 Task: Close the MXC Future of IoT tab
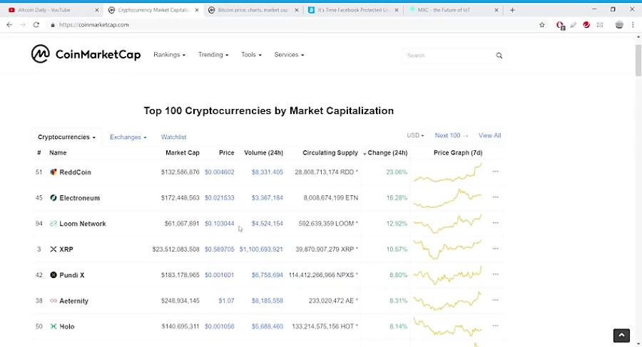point(496,10)
